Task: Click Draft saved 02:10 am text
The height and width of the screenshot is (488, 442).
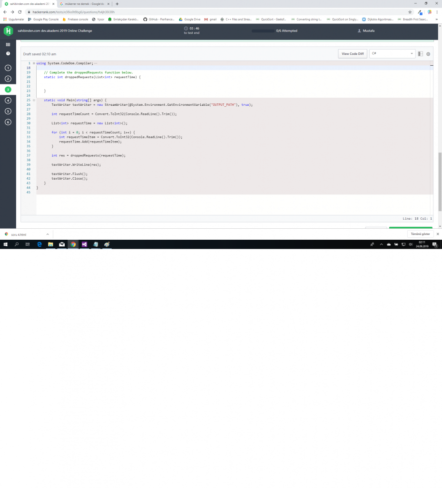Action: tap(39, 54)
